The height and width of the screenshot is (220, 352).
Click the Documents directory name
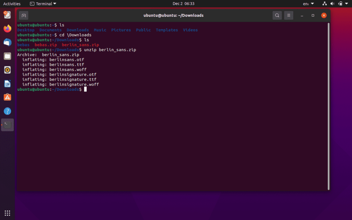(x=51, y=30)
